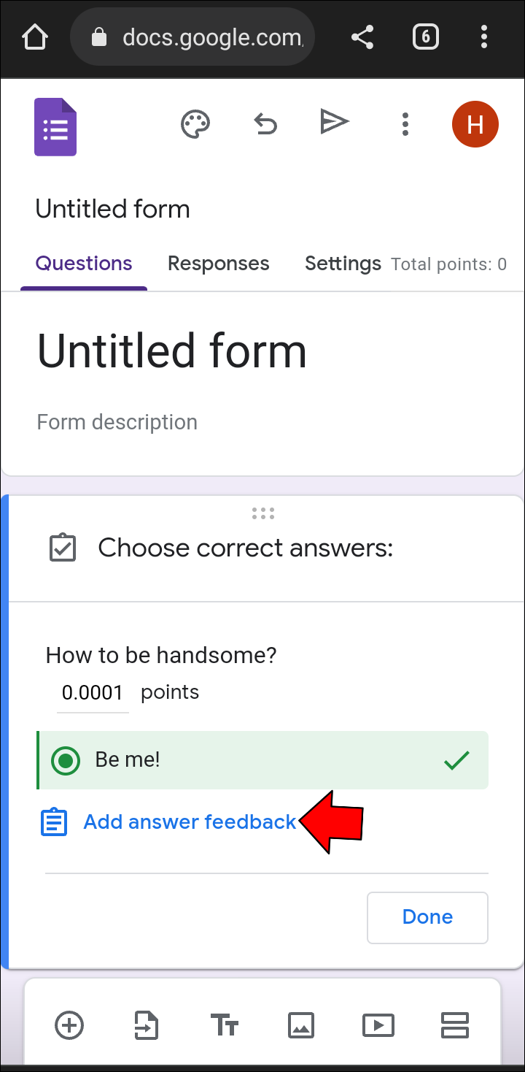
Task: Tap the add section icon
Action: click(x=455, y=1025)
